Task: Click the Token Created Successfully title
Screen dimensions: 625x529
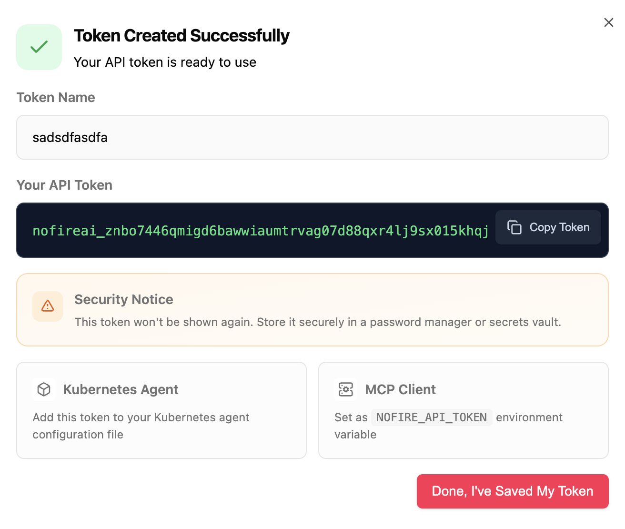Action: pyautogui.click(x=181, y=35)
